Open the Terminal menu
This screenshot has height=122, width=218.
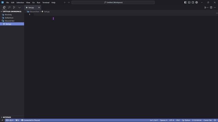(x=46, y=2)
